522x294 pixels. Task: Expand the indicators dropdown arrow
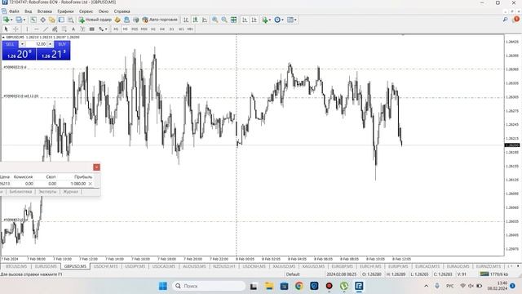(270, 20)
